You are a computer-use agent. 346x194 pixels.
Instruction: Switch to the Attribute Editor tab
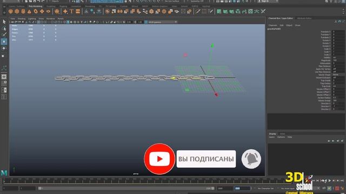coord(304,18)
